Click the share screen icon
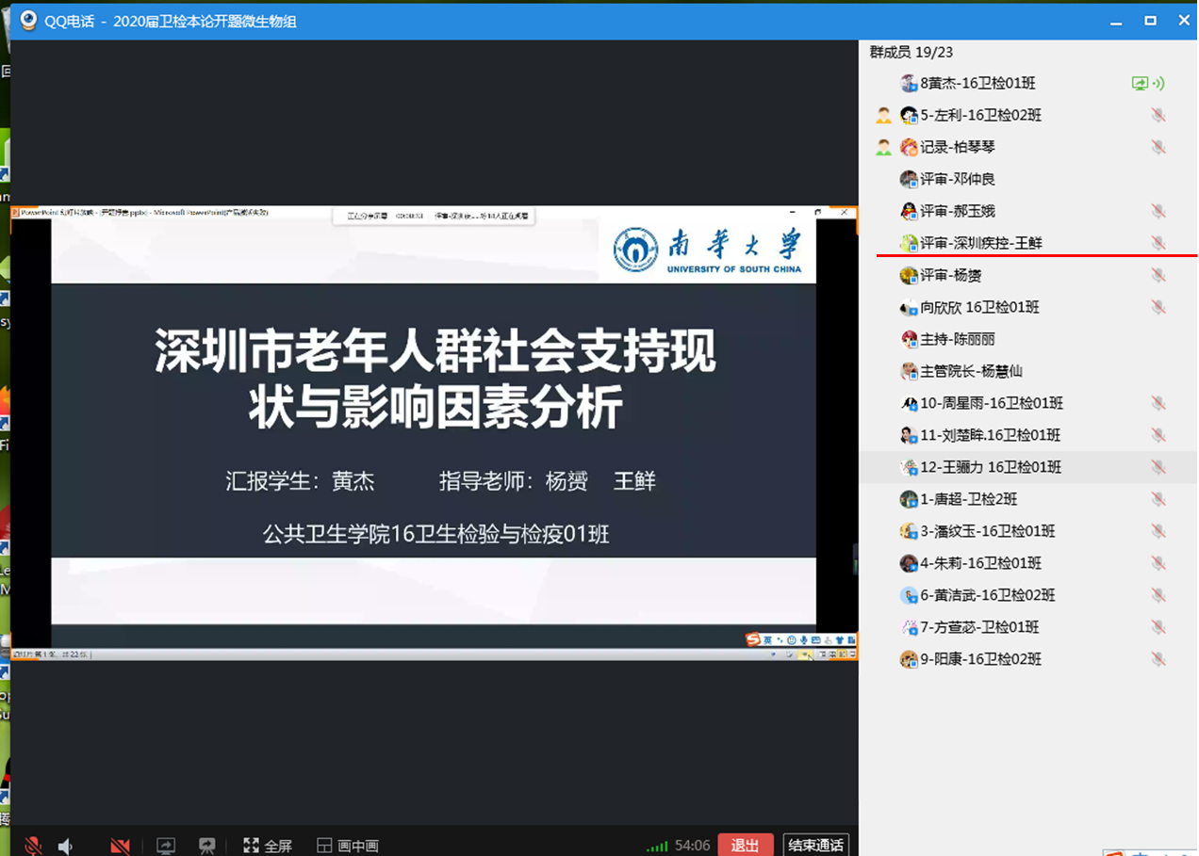 pos(166,846)
